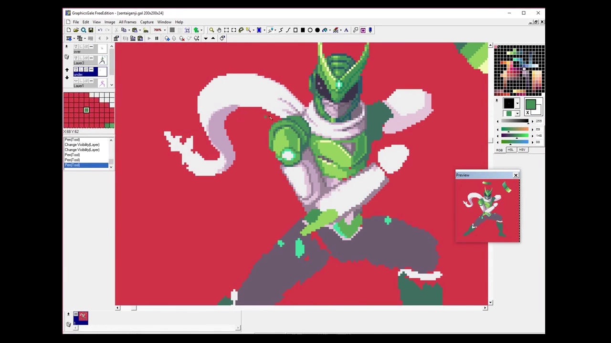
Task: Toggle visibility of Layer1
Action: [x=76, y=81]
